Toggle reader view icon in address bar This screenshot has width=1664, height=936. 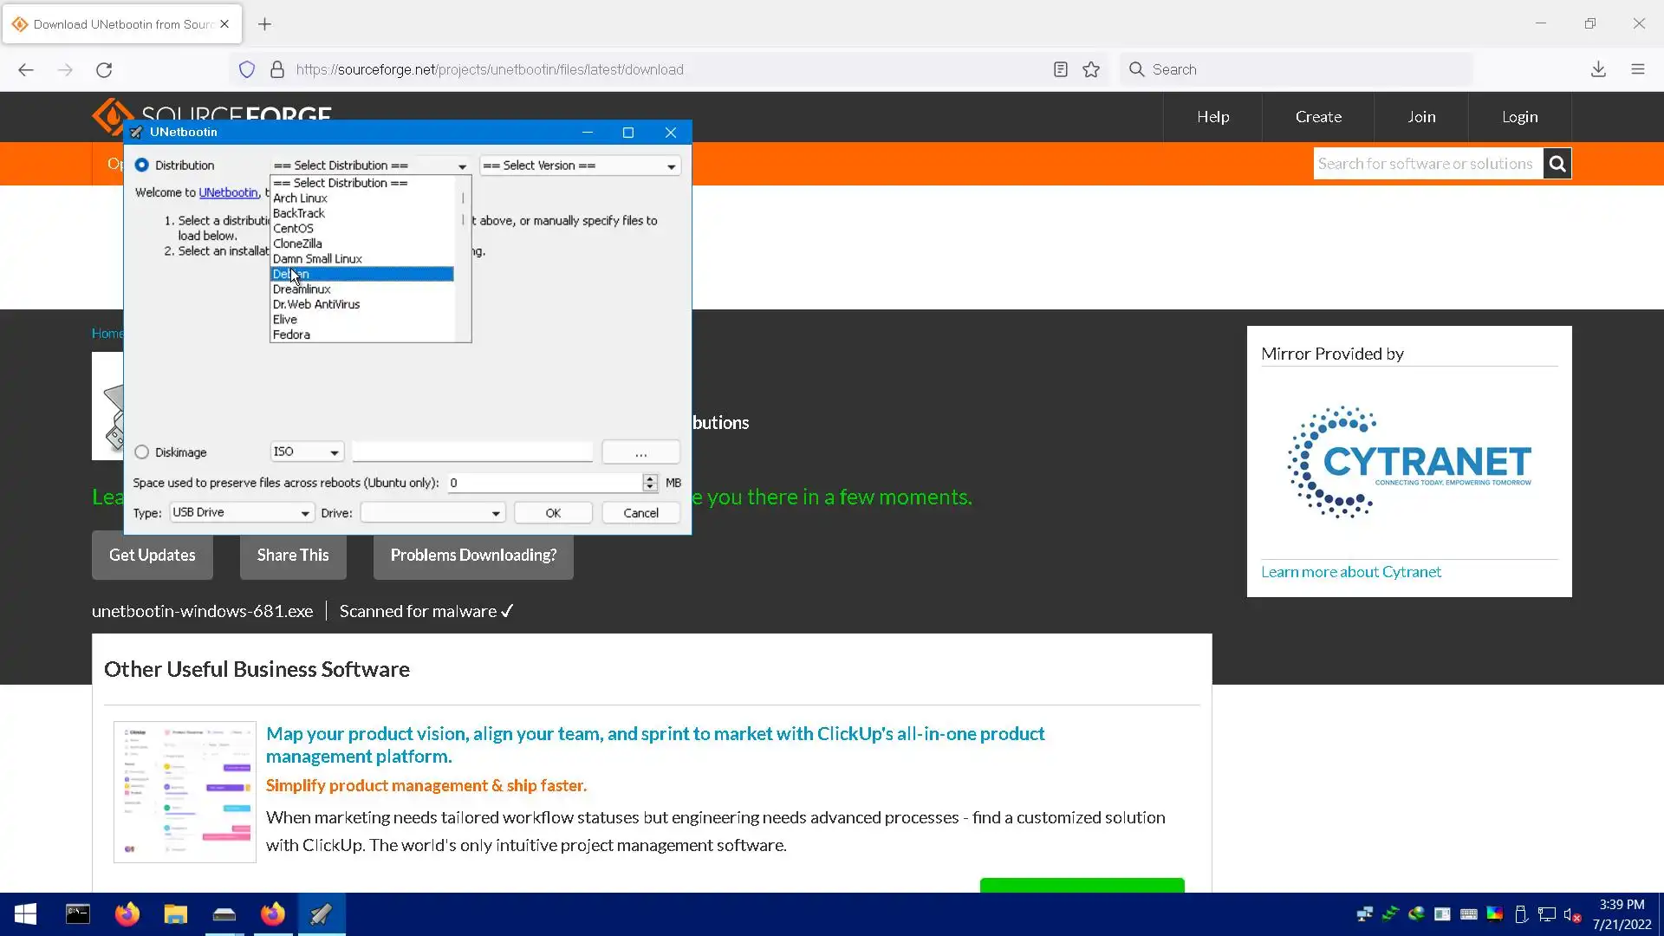1060,69
